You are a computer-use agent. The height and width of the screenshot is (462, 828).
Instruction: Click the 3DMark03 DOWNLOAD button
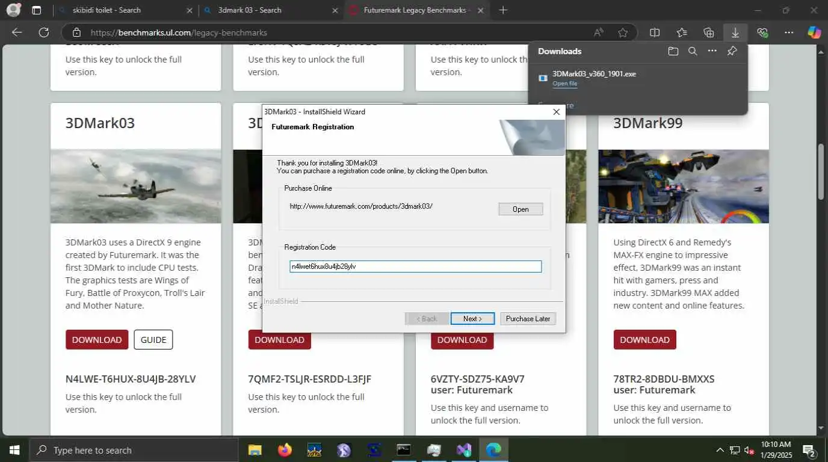point(97,339)
